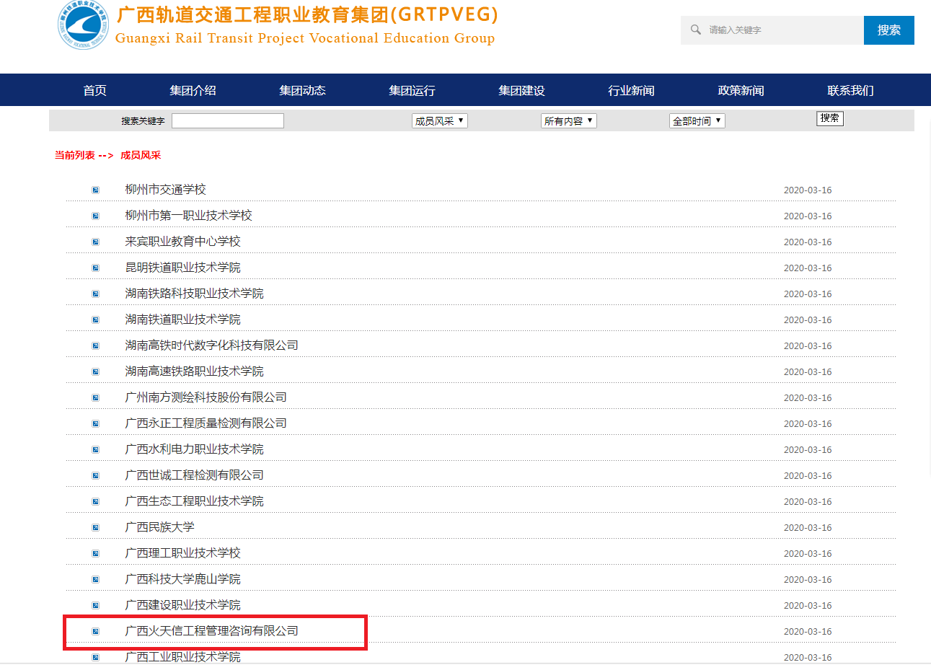Image resolution: width=931 pixels, height=665 pixels.
Task: Open the 联系我们 menu item
Action: coord(850,90)
